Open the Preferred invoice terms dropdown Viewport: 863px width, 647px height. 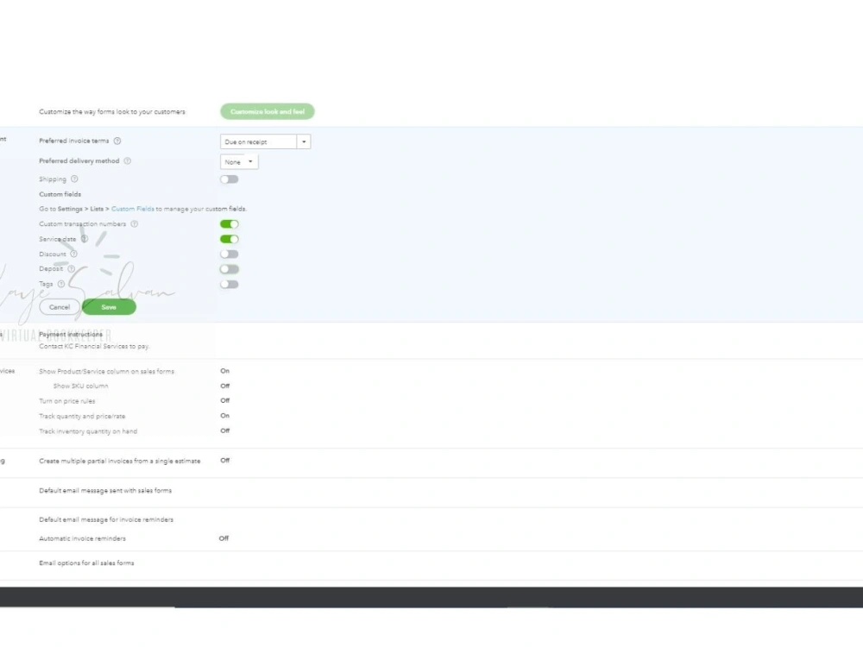point(265,142)
